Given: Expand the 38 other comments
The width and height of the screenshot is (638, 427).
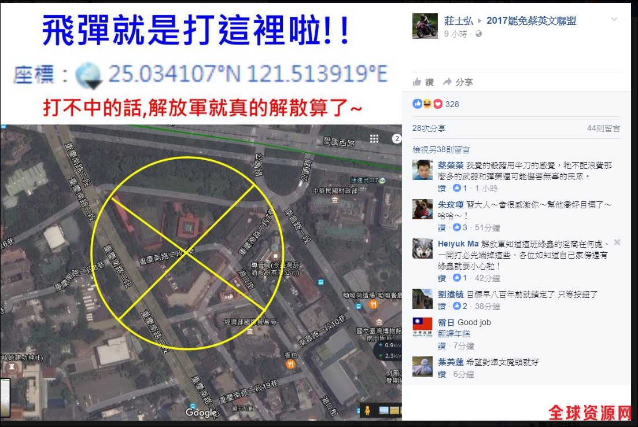Looking at the screenshot, I should click(x=441, y=150).
